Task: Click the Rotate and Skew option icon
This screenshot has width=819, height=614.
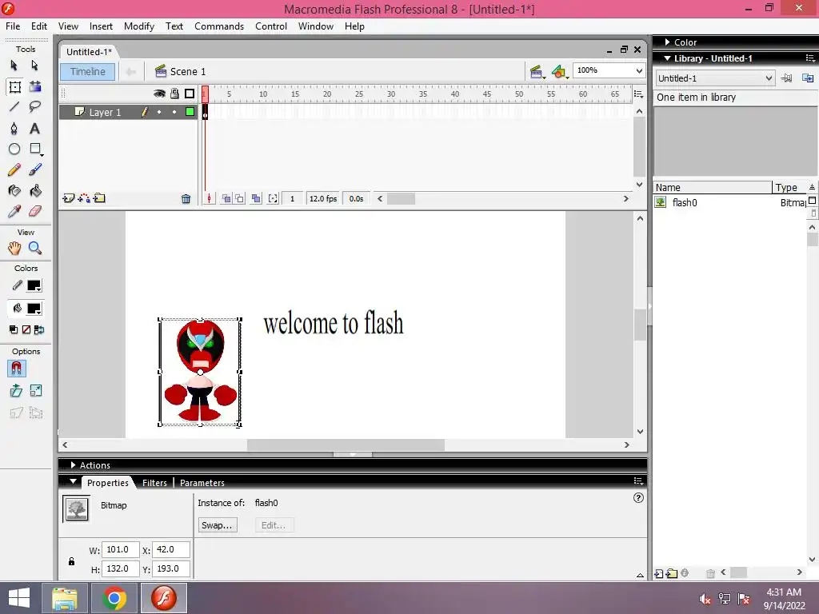Action: [x=16, y=390]
